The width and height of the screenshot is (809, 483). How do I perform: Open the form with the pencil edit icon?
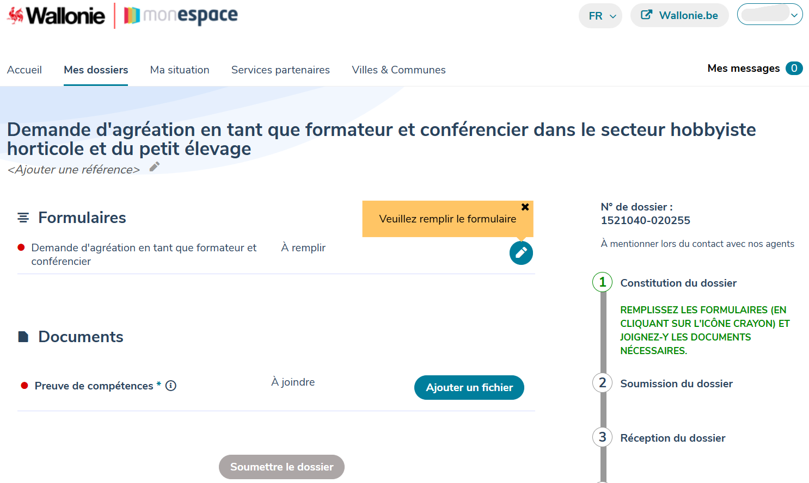click(x=520, y=252)
